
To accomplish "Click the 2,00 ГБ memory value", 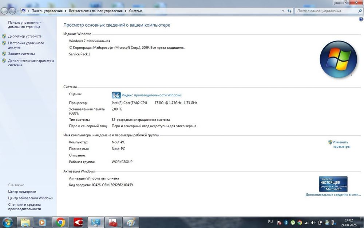I will [117, 109].
